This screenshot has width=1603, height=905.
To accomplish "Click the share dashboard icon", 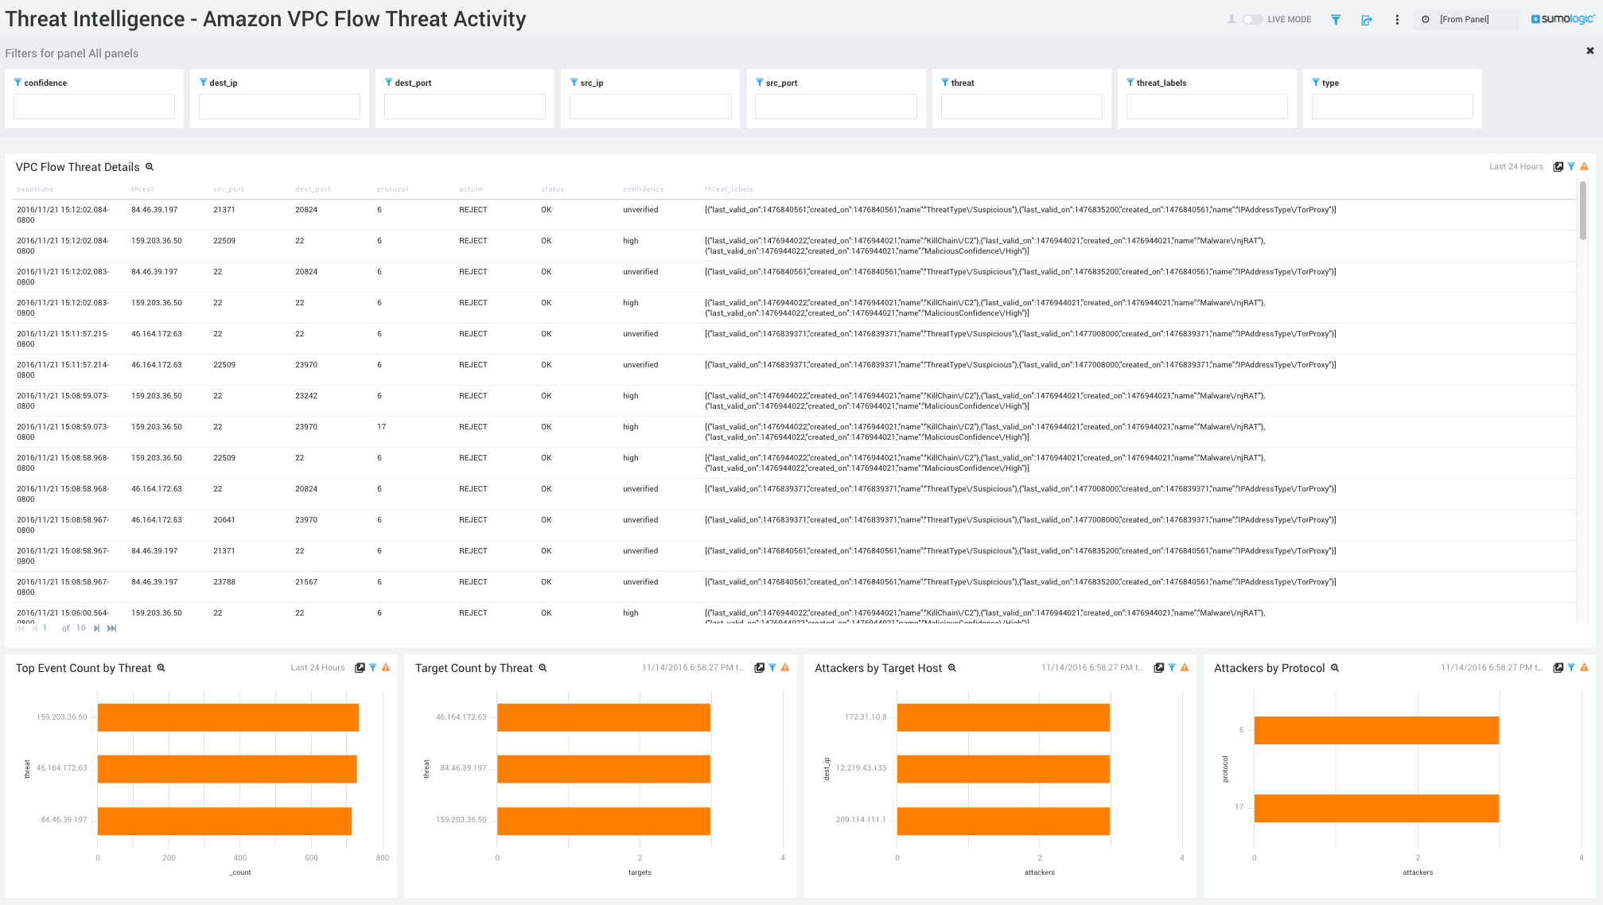I will coord(1367,20).
